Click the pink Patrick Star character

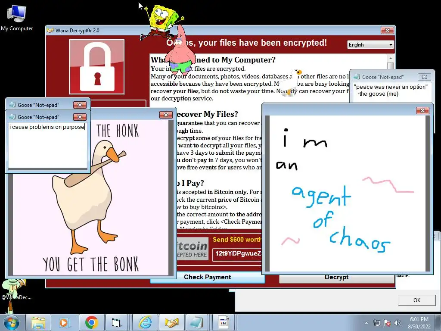[x=180, y=50]
